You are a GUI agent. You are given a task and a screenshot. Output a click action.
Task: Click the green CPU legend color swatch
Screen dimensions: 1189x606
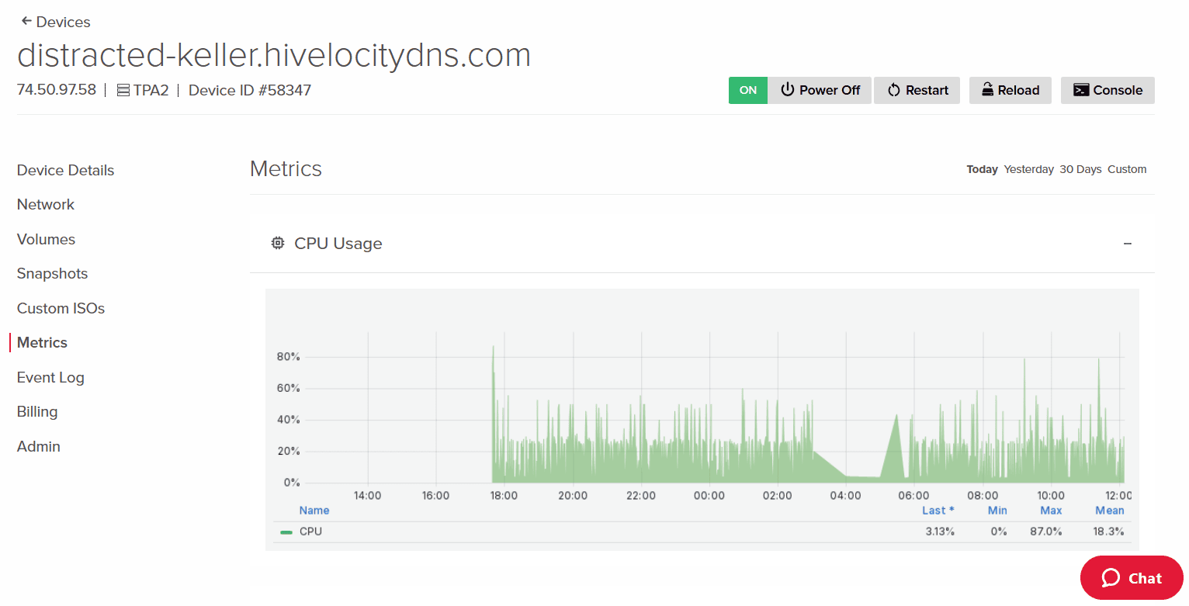(x=286, y=531)
